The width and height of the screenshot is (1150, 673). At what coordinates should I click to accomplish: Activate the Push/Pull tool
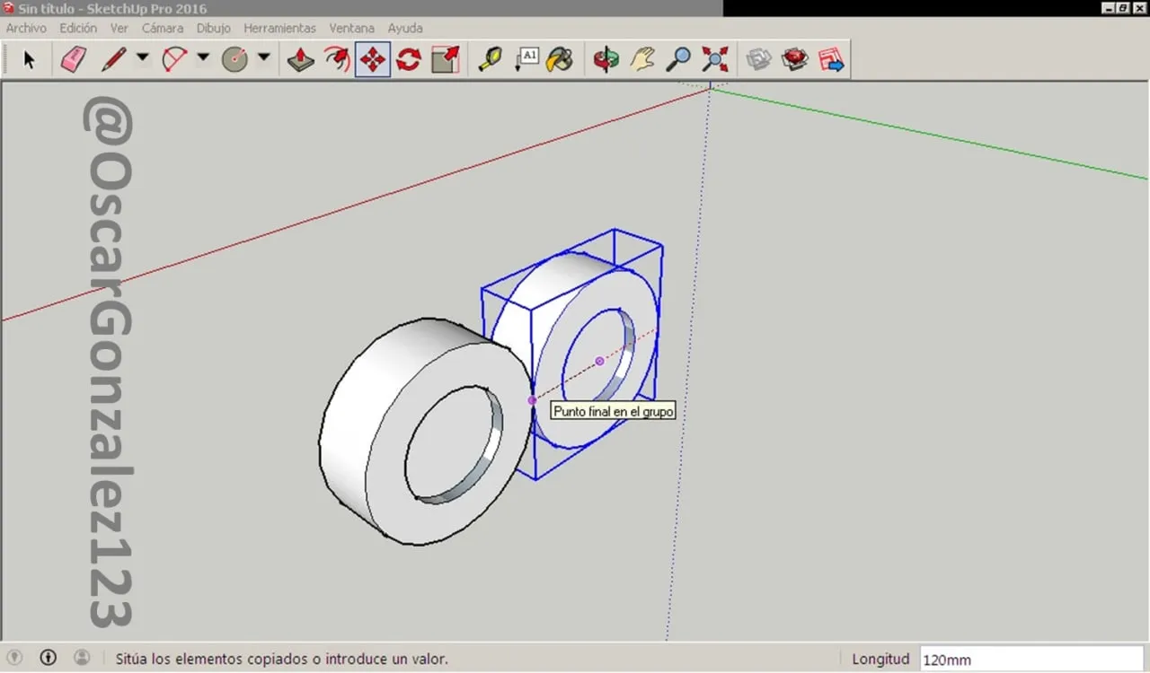click(x=301, y=60)
